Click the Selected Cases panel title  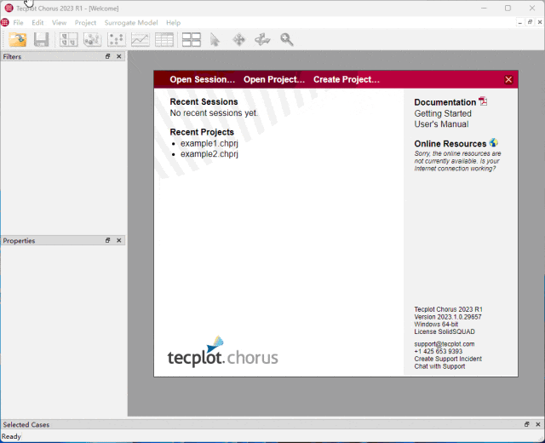point(26,424)
